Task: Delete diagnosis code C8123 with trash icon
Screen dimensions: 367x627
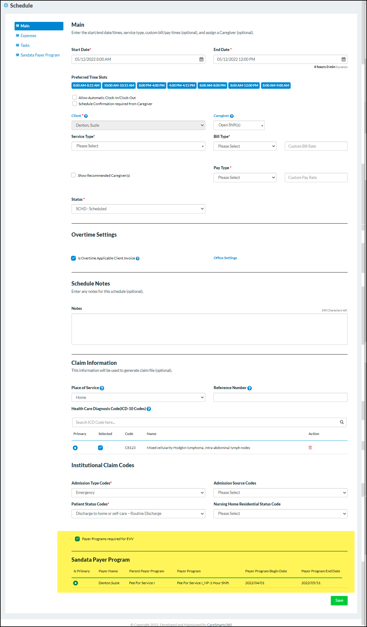Action: coord(310,447)
